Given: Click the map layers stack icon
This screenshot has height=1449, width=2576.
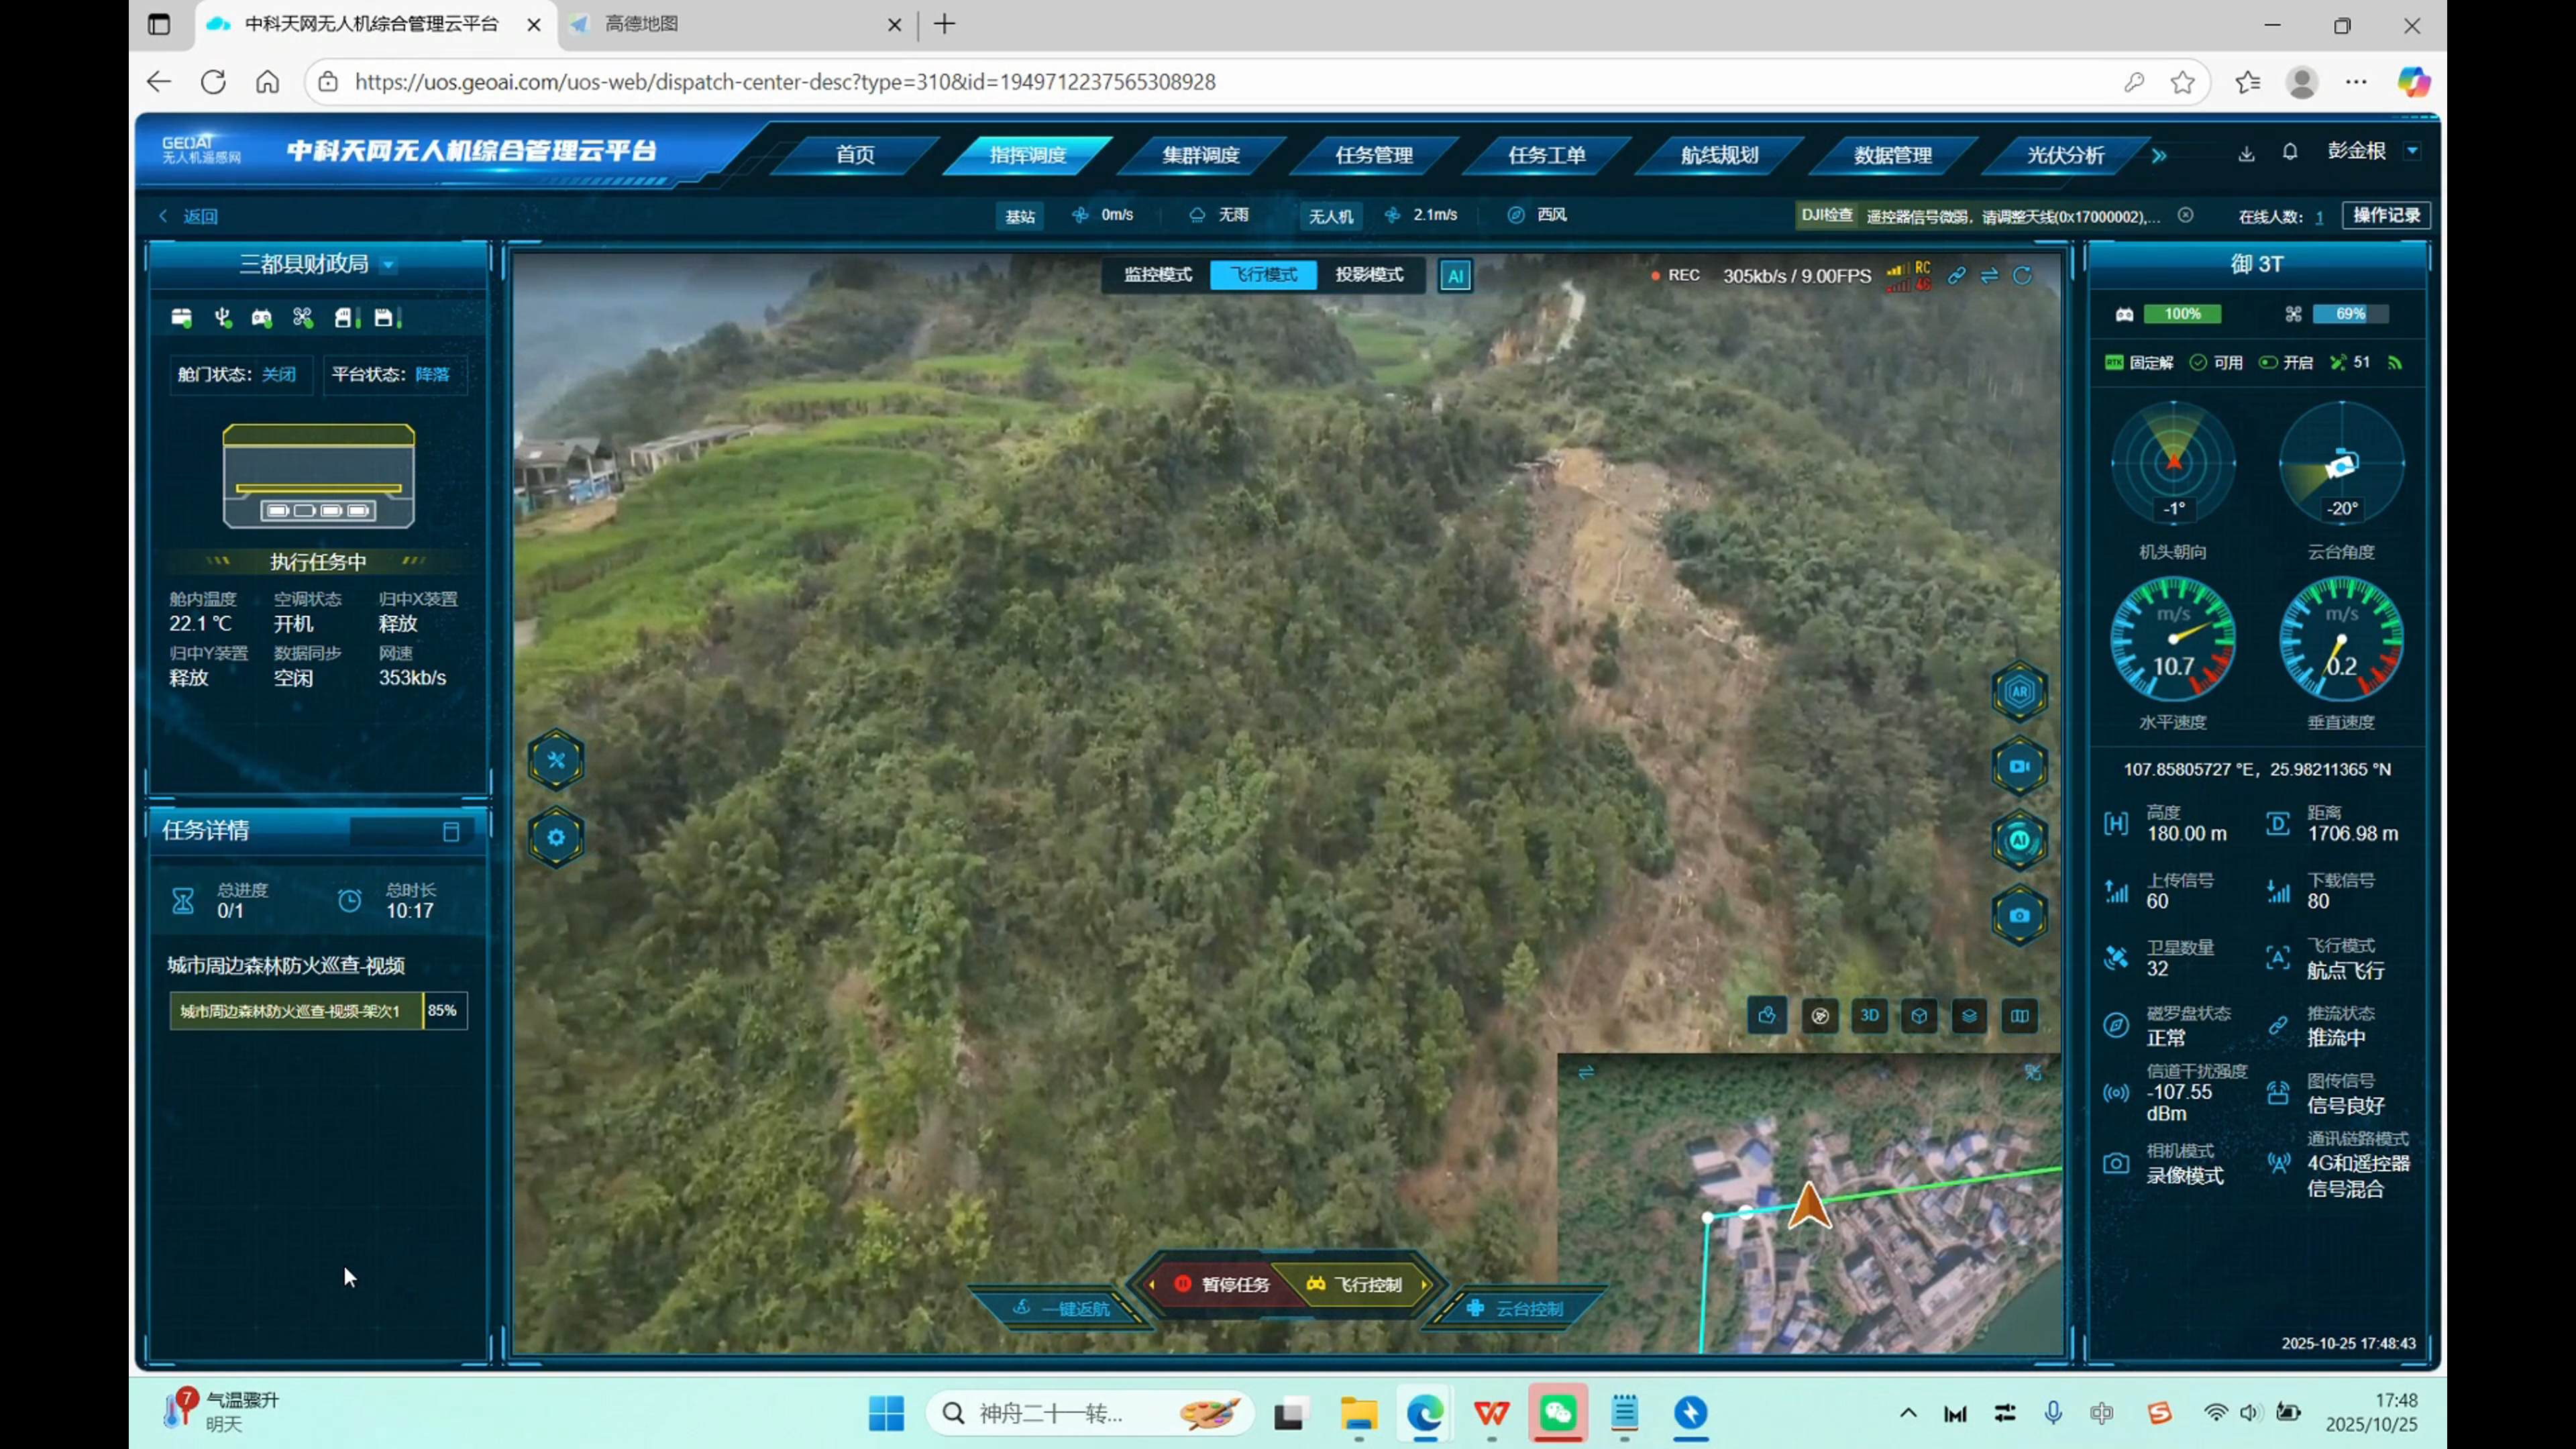Looking at the screenshot, I should [1969, 1016].
